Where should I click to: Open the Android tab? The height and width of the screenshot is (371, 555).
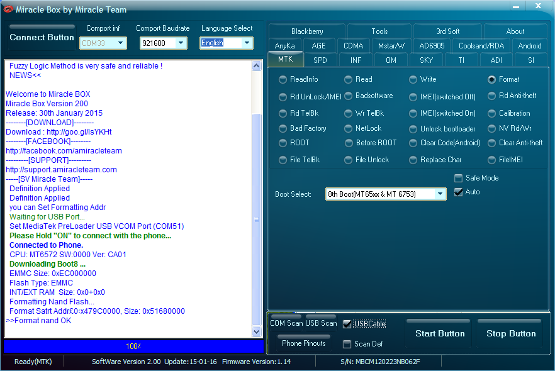[530, 46]
